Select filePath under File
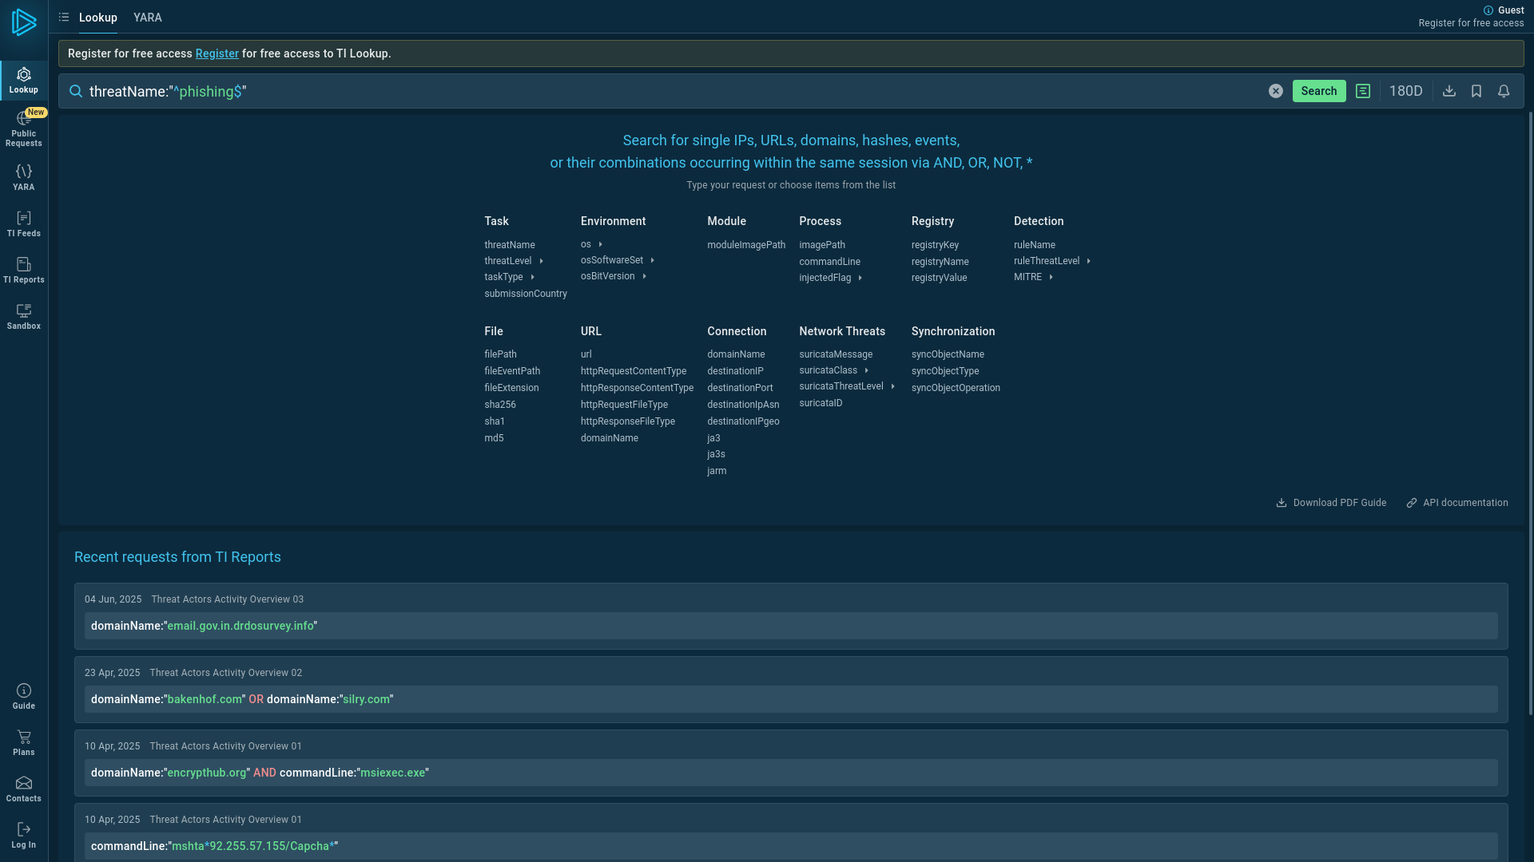This screenshot has width=1534, height=862. click(x=501, y=354)
